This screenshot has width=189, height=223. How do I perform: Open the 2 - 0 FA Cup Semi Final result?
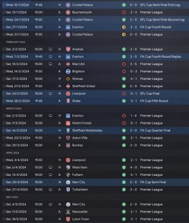coord(133,182)
